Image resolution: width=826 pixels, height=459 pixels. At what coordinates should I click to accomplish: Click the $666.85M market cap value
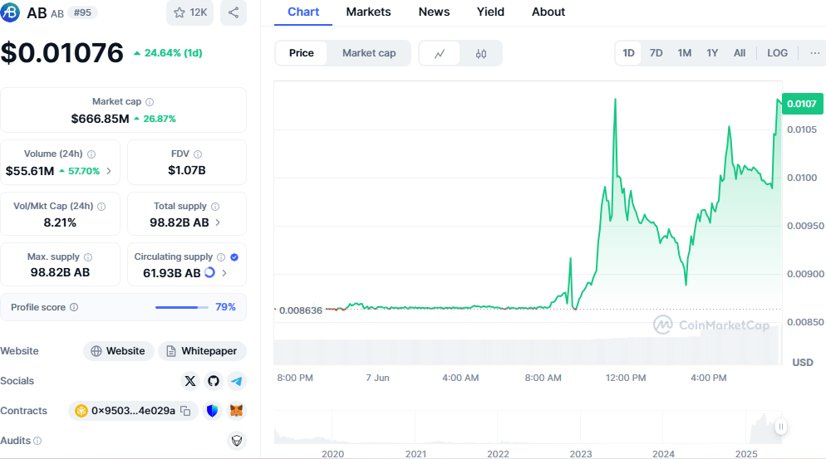(100, 119)
